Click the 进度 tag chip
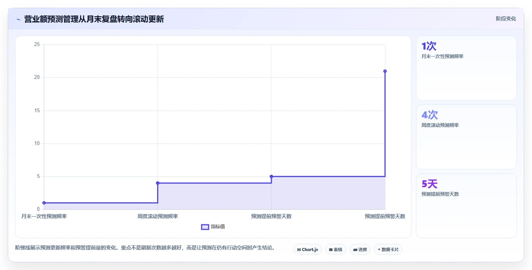The image size is (532, 270). (360, 249)
